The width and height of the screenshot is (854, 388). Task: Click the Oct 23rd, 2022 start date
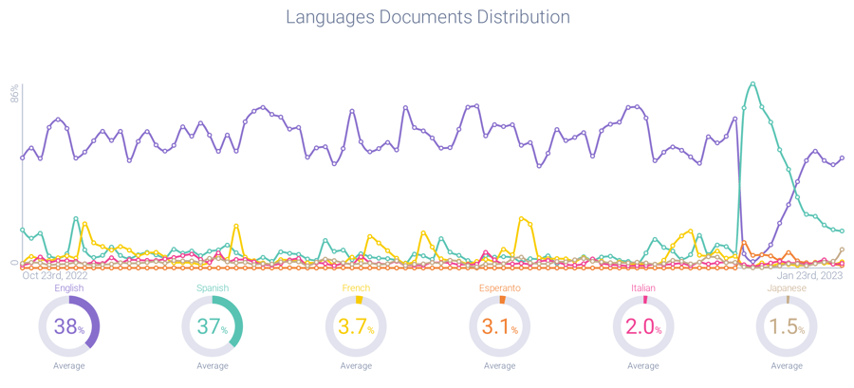pos(55,276)
